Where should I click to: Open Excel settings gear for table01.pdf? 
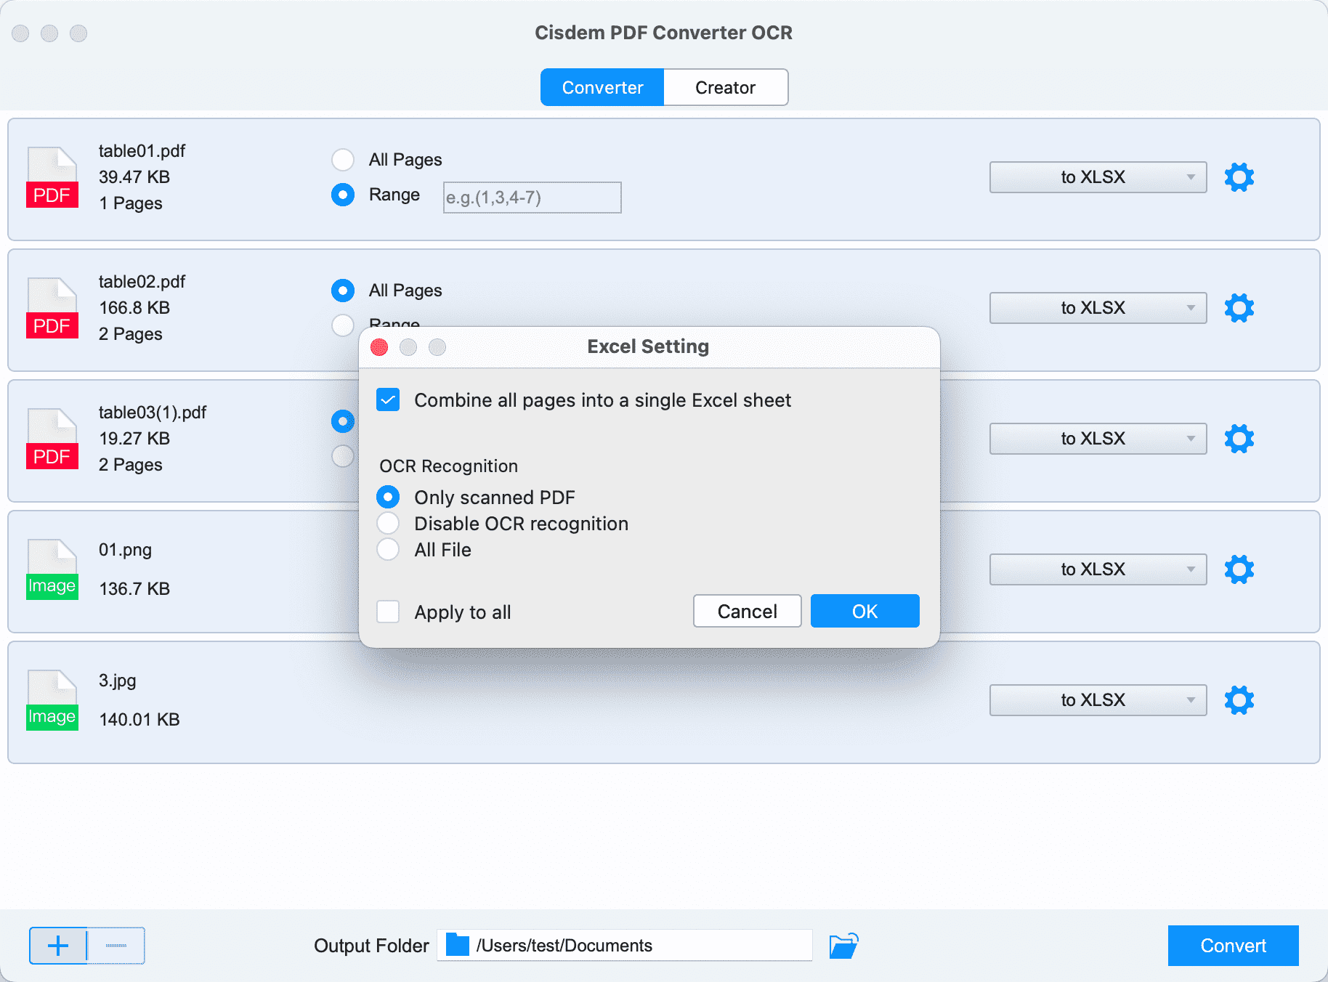click(1239, 176)
